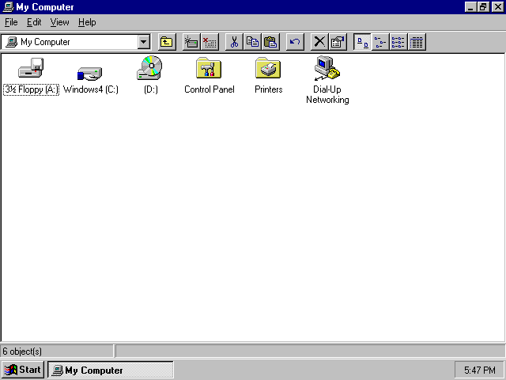Image resolution: width=506 pixels, height=380 pixels.
Task: Click the 5:47 PM taskbar clock
Action: [480, 370]
